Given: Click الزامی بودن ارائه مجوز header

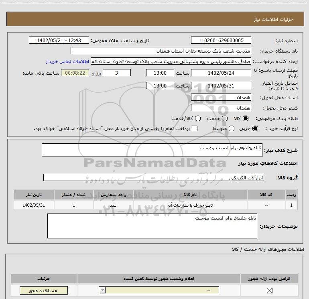Looking at the screenshot, I should (x=269, y=279).
